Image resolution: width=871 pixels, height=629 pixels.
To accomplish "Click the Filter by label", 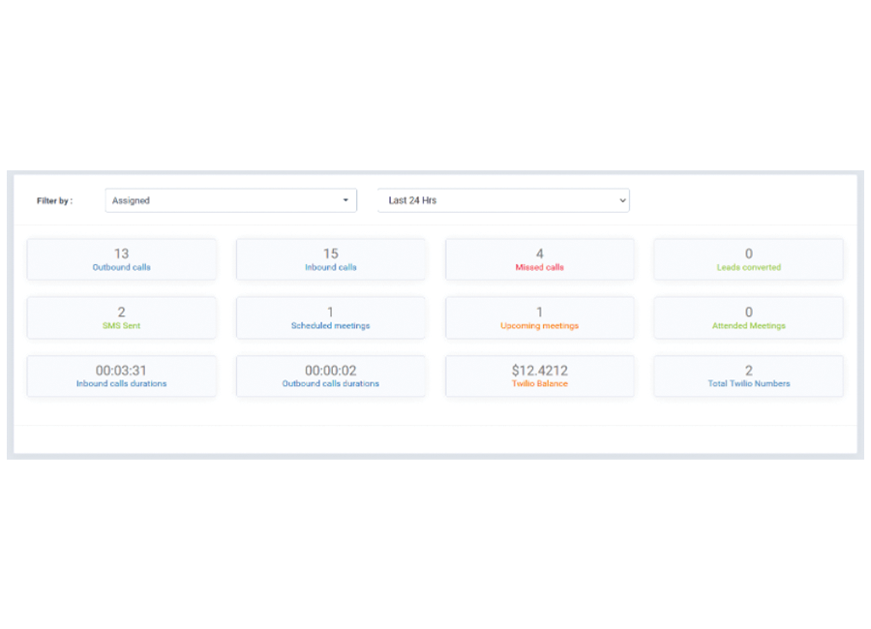I will tap(54, 200).
